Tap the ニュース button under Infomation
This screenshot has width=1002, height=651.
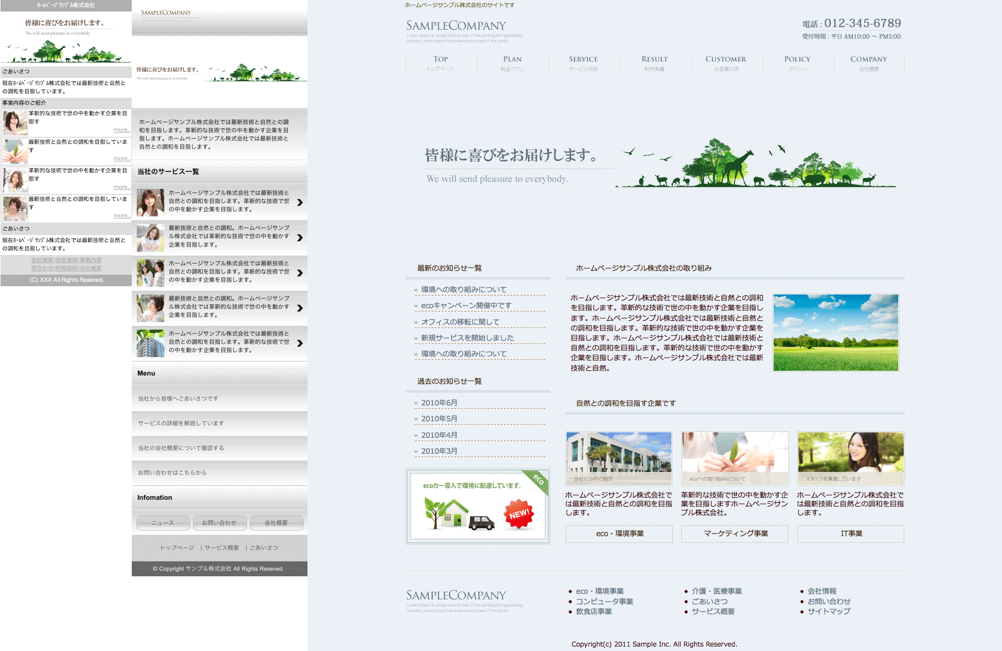pos(163,522)
